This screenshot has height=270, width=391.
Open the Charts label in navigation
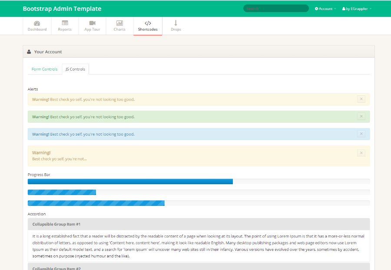coord(119,29)
